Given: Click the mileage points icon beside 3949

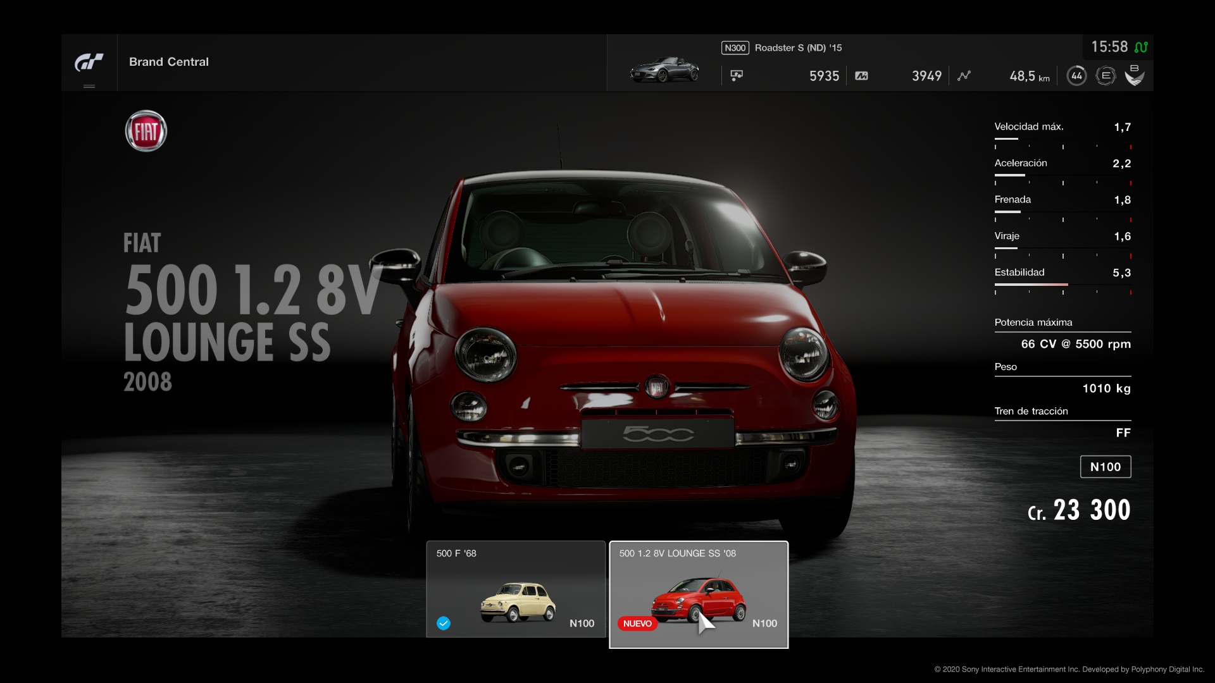Looking at the screenshot, I should click(861, 76).
